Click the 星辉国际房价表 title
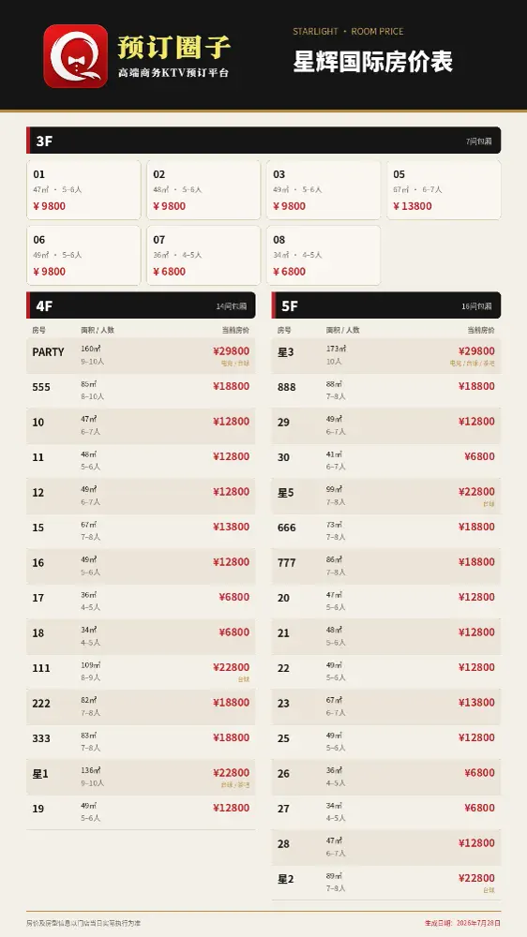Viewport: 527px width, 937px height. click(x=372, y=62)
